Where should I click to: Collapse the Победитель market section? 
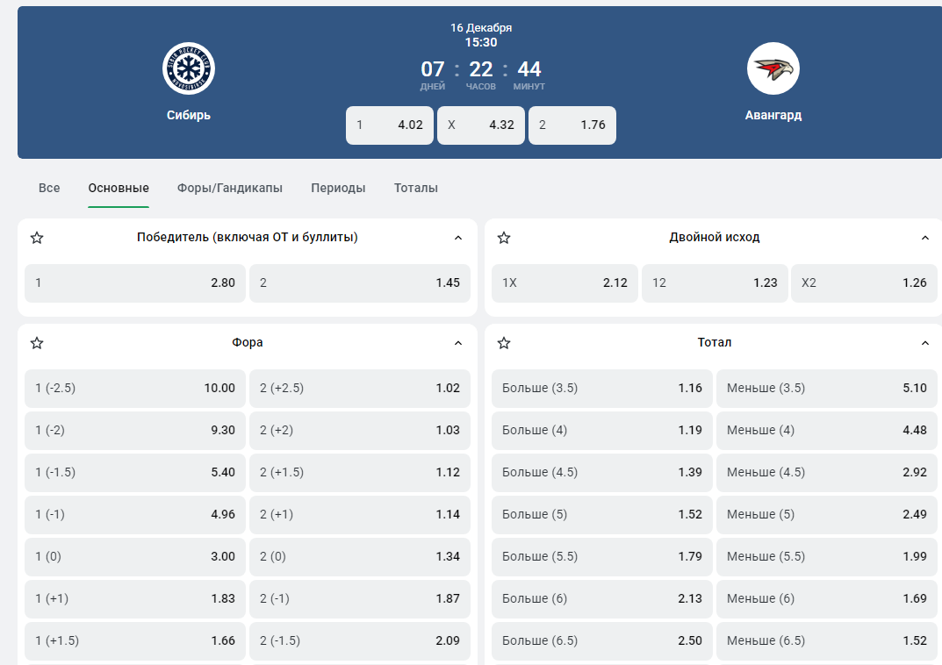(x=458, y=238)
